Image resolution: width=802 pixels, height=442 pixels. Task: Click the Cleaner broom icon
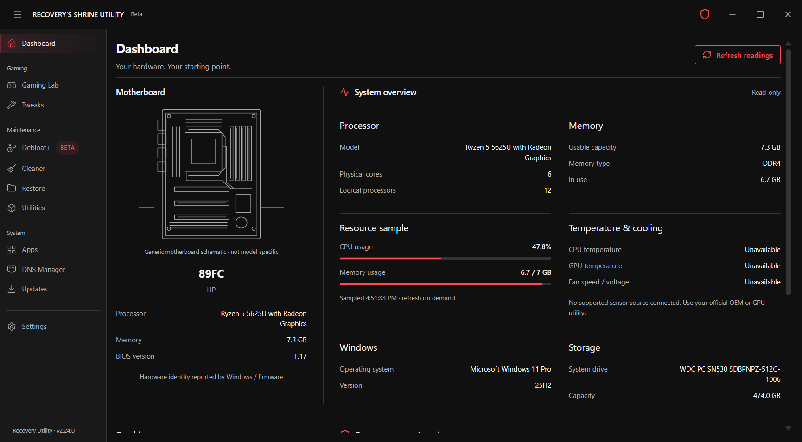coord(12,169)
